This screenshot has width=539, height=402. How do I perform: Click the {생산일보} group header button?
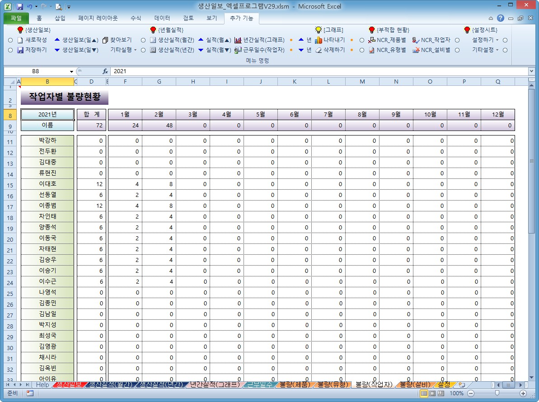34,30
